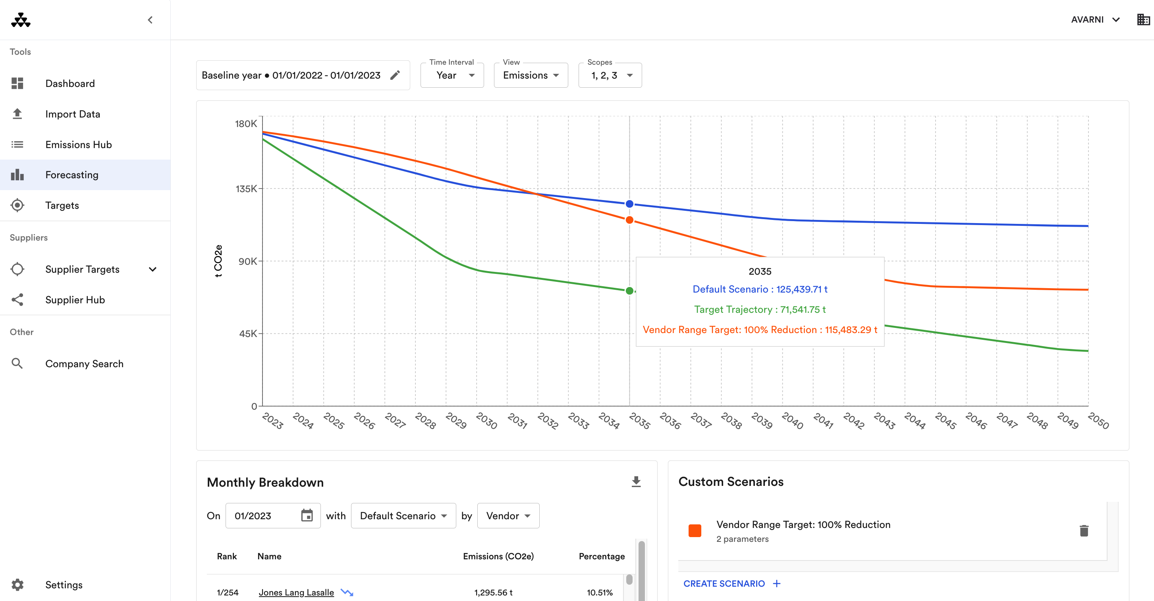The width and height of the screenshot is (1154, 601).
Task: Click the building icon in the top right
Action: click(x=1143, y=20)
